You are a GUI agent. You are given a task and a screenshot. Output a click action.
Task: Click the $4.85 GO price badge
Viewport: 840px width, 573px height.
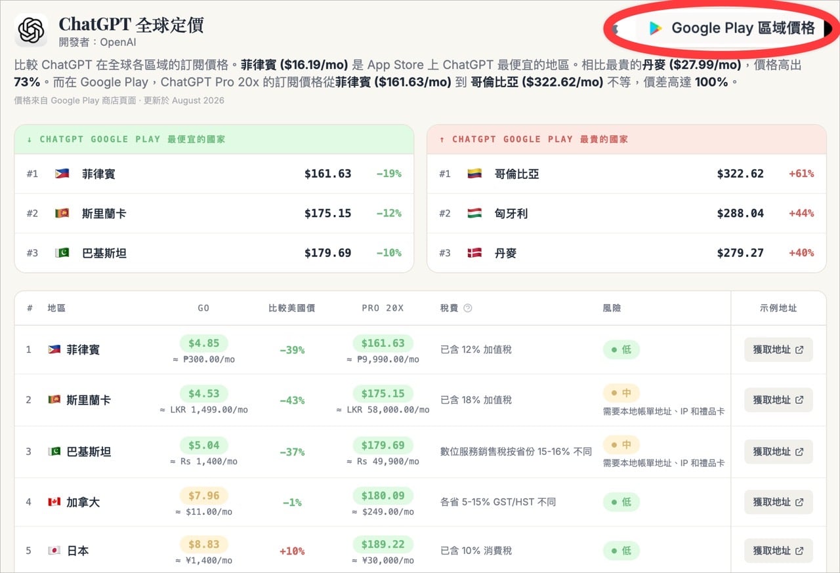[204, 343]
